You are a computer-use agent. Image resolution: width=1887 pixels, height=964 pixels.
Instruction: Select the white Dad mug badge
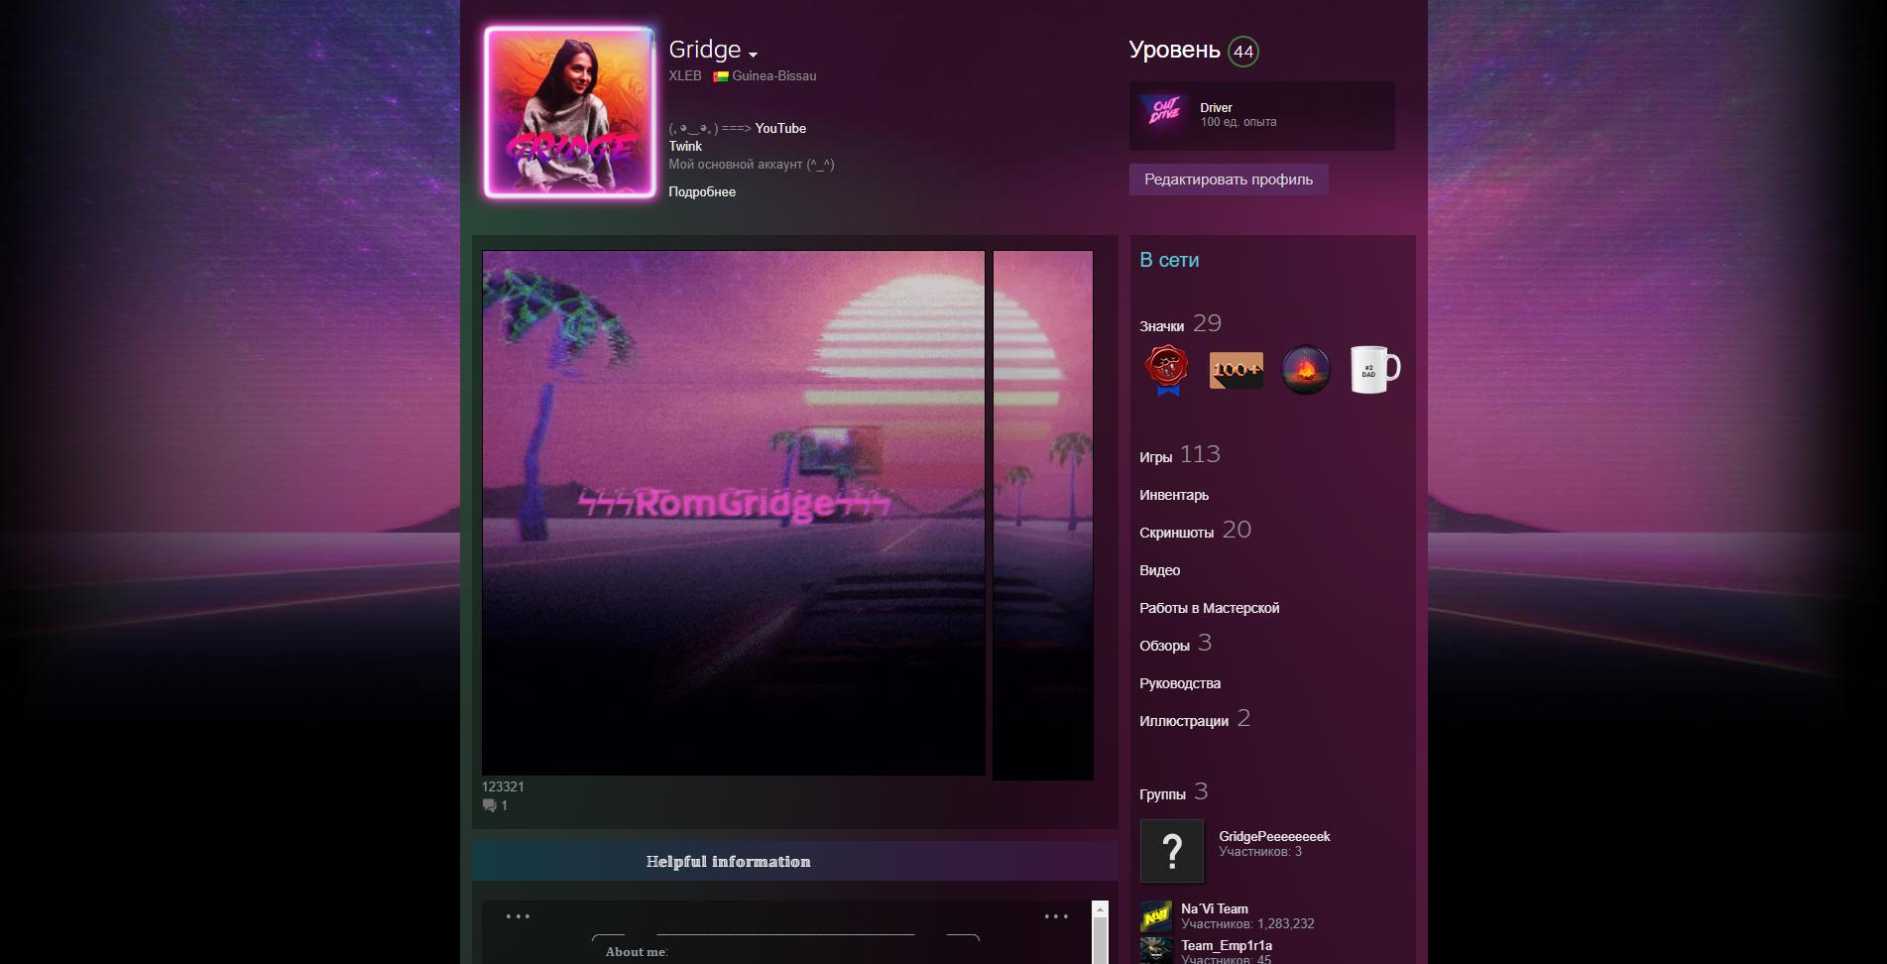tap(1373, 370)
